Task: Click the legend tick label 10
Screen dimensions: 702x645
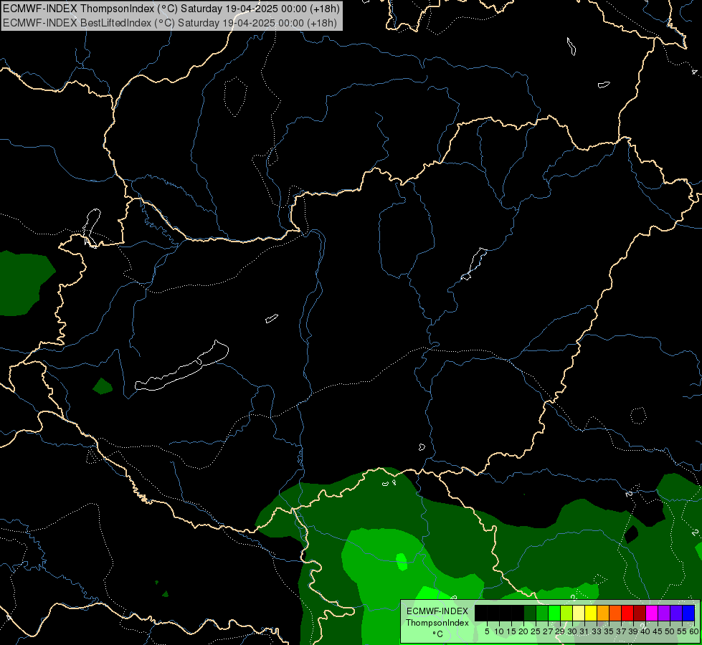Action: (x=500, y=631)
